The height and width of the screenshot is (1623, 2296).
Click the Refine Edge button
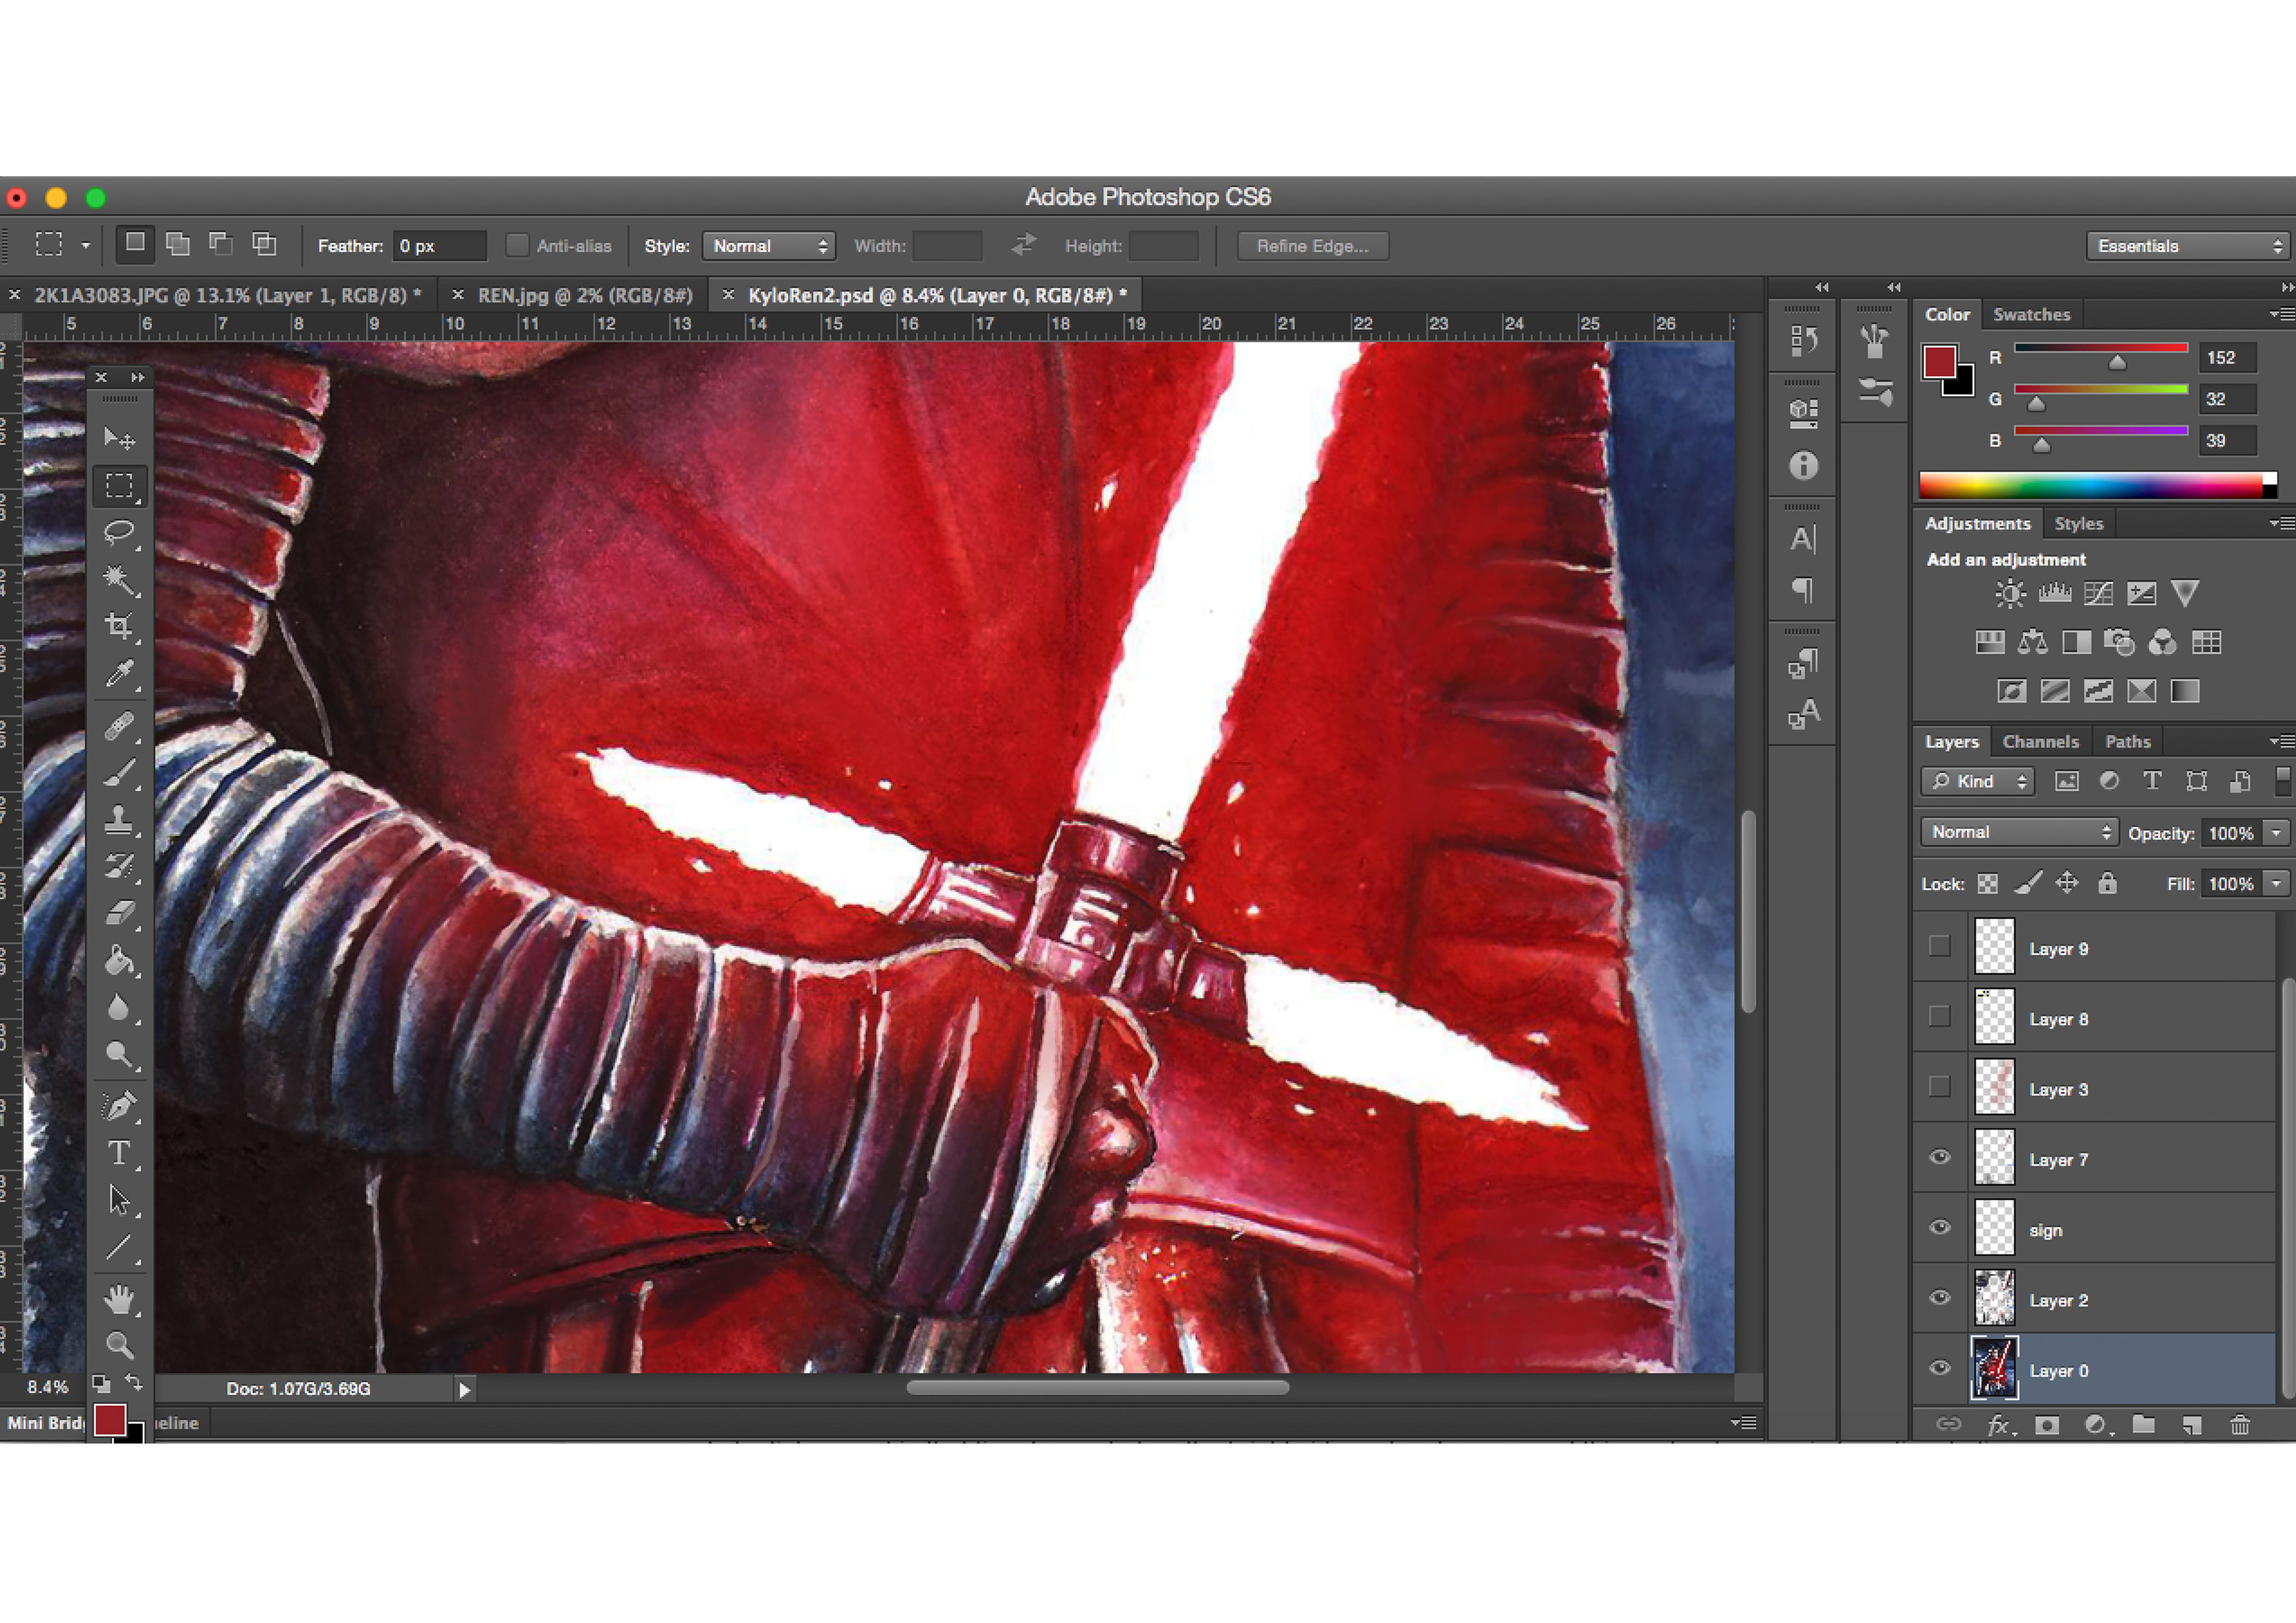pyautogui.click(x=1312, y=246)
